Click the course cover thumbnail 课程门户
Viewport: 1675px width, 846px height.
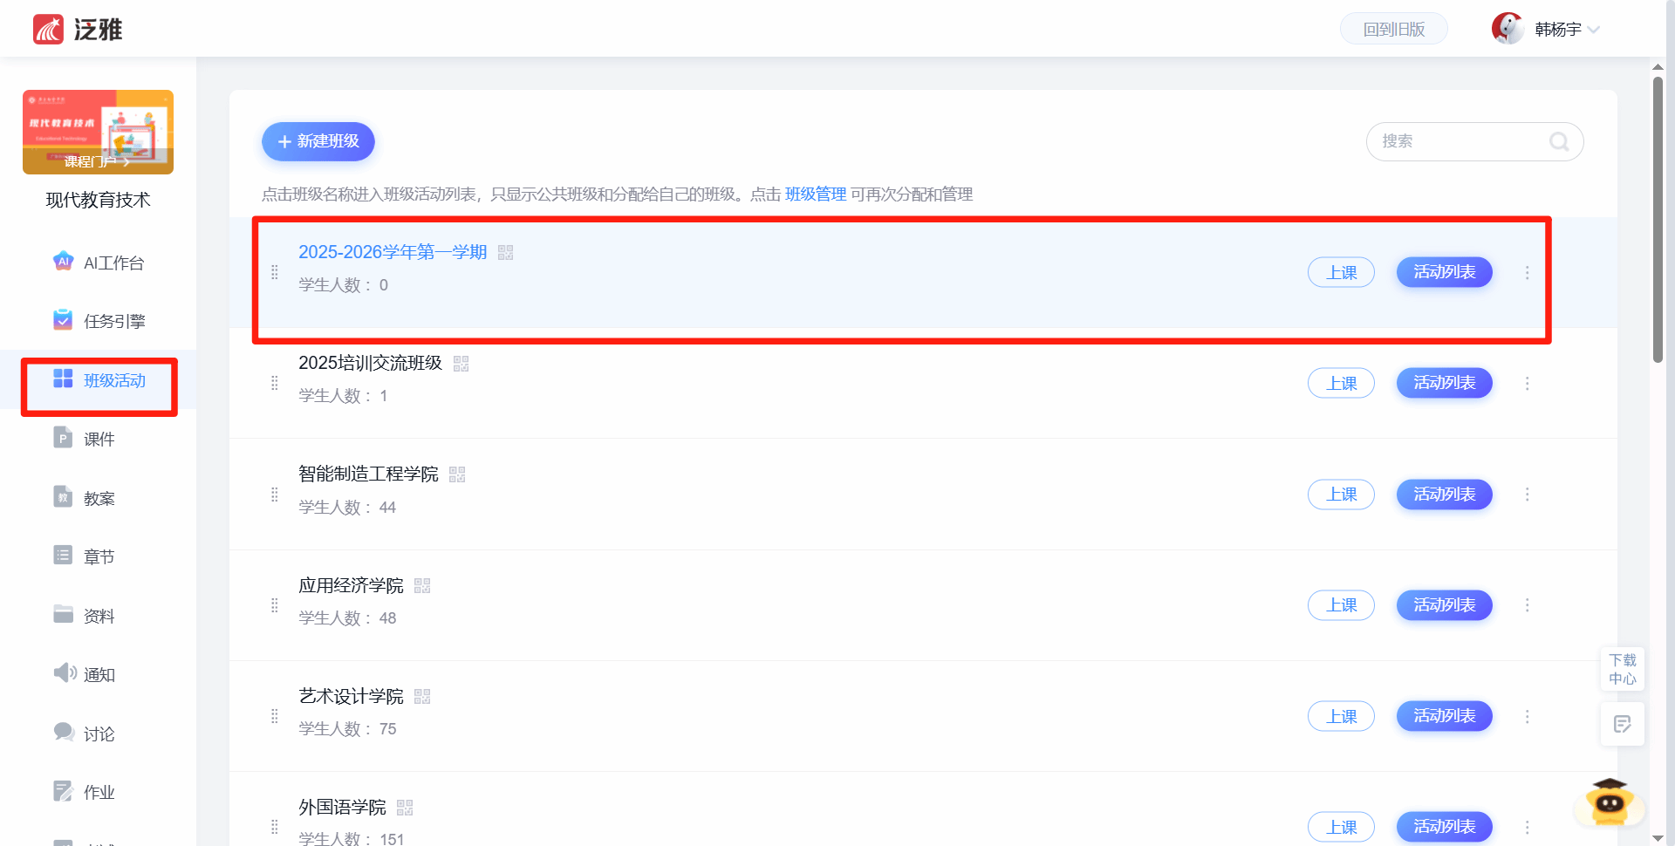point(98,132)
